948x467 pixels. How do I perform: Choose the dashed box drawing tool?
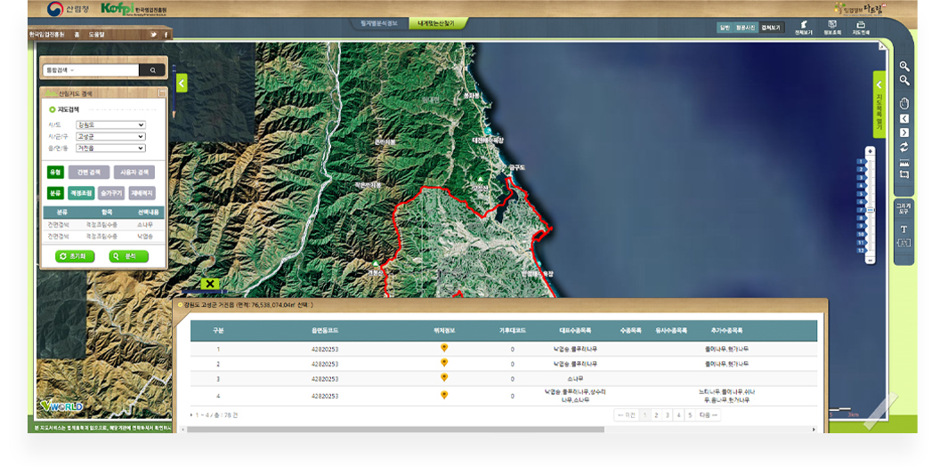903,243
